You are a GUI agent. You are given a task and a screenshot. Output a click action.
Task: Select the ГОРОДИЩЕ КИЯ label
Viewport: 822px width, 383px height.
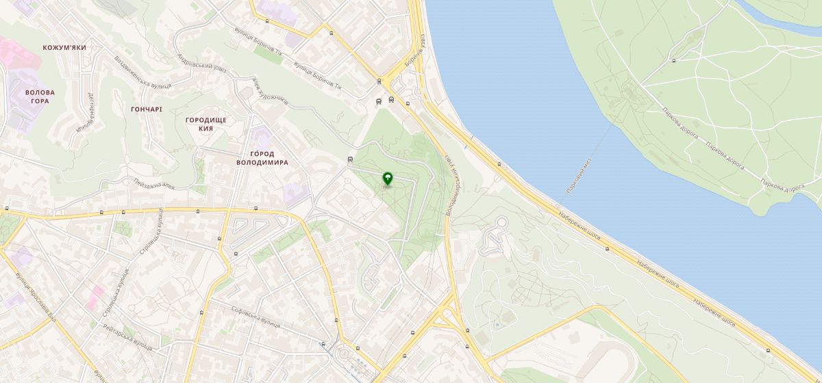[206, 124]
